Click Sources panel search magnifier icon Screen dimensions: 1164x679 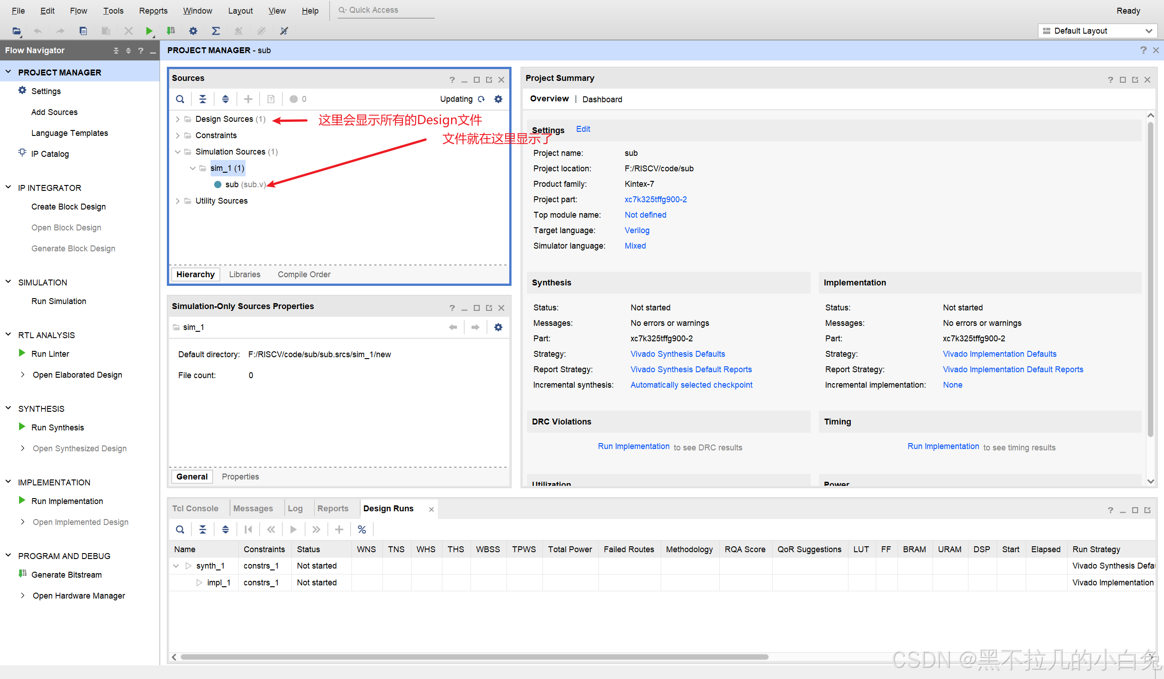point(180,99)
